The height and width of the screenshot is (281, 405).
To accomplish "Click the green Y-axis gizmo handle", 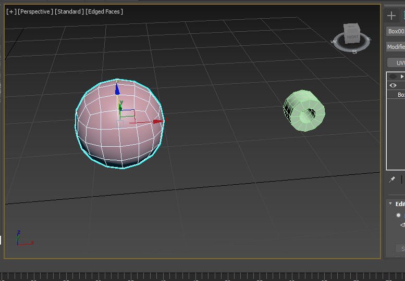I will click(x=120, y=107).
